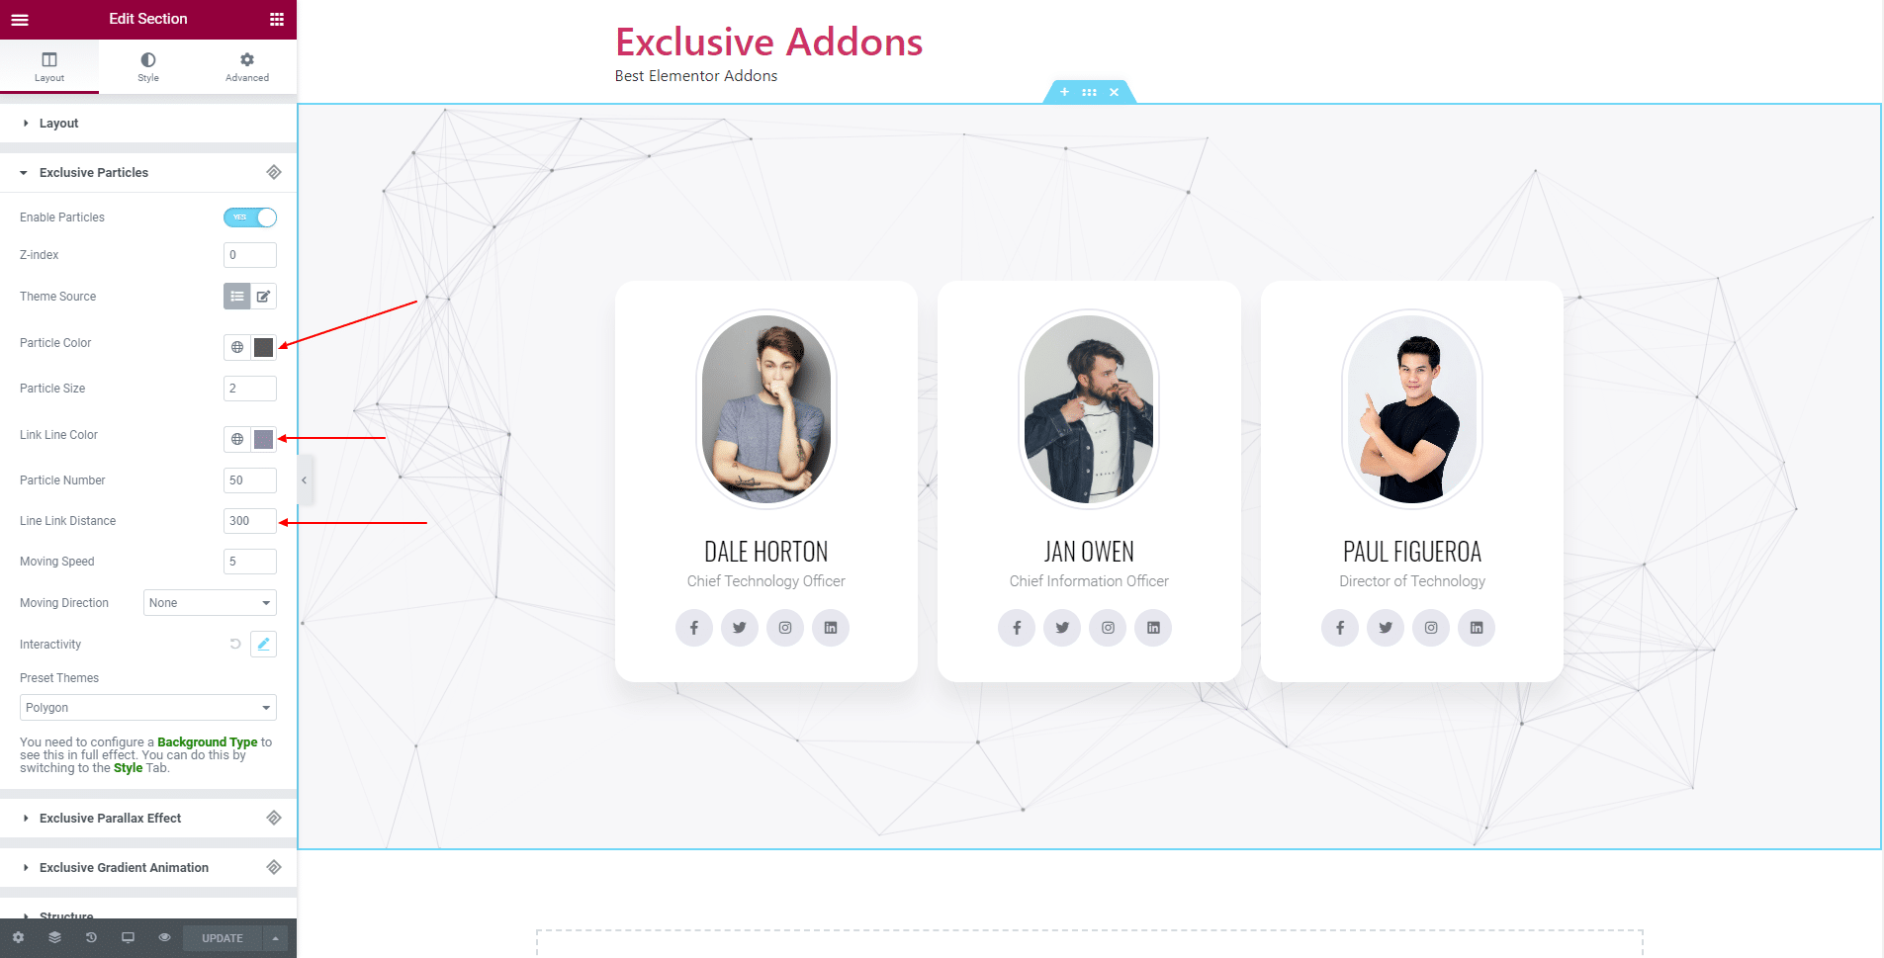Click Paul Figueroa's LinkedIn icon
The width and height of the screenshot is (1884, 958).
pos(1477,628)
